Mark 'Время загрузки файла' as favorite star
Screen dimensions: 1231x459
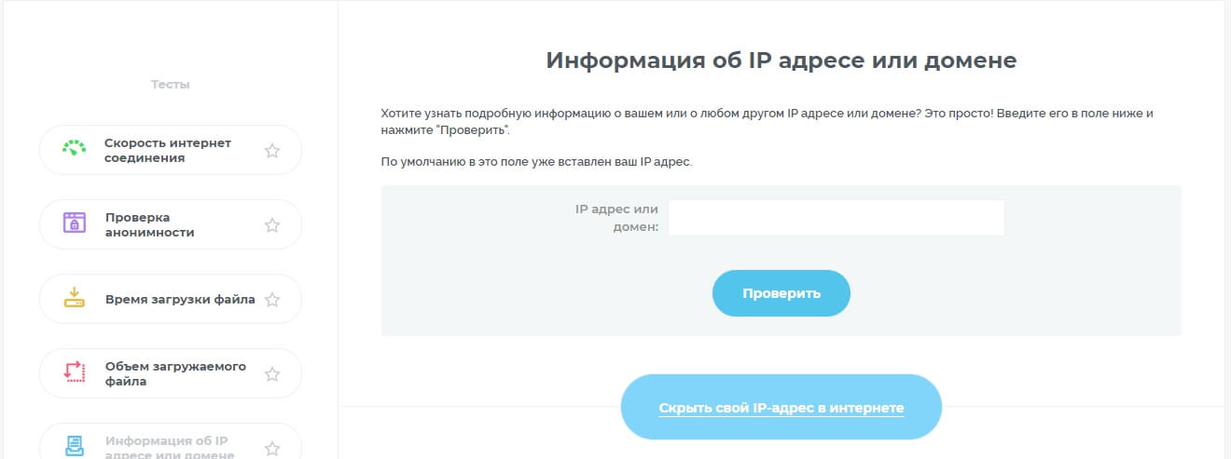[272, 300]
